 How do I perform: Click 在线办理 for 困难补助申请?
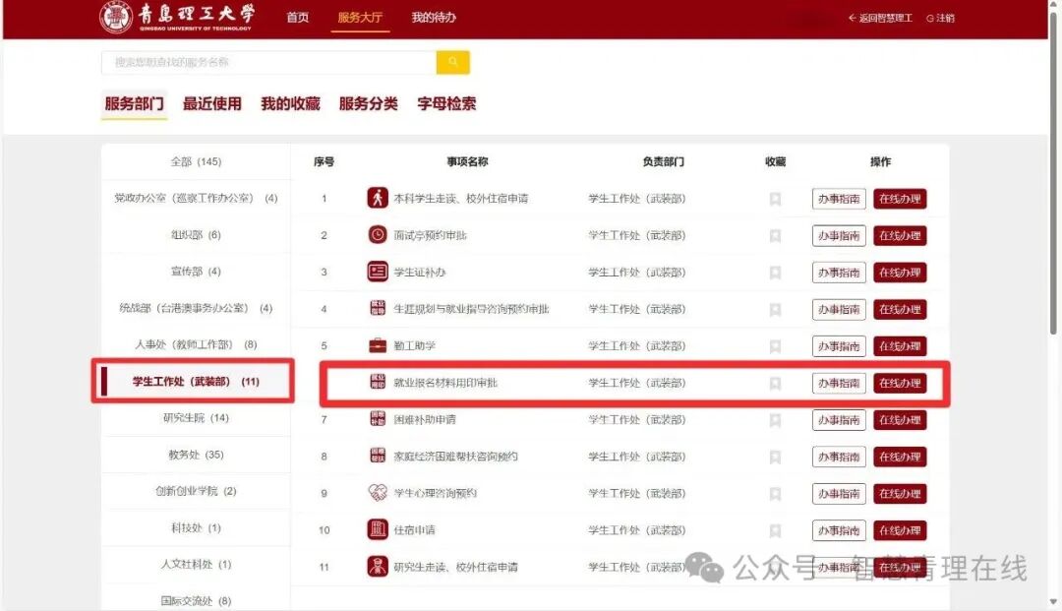coord(900,420)
